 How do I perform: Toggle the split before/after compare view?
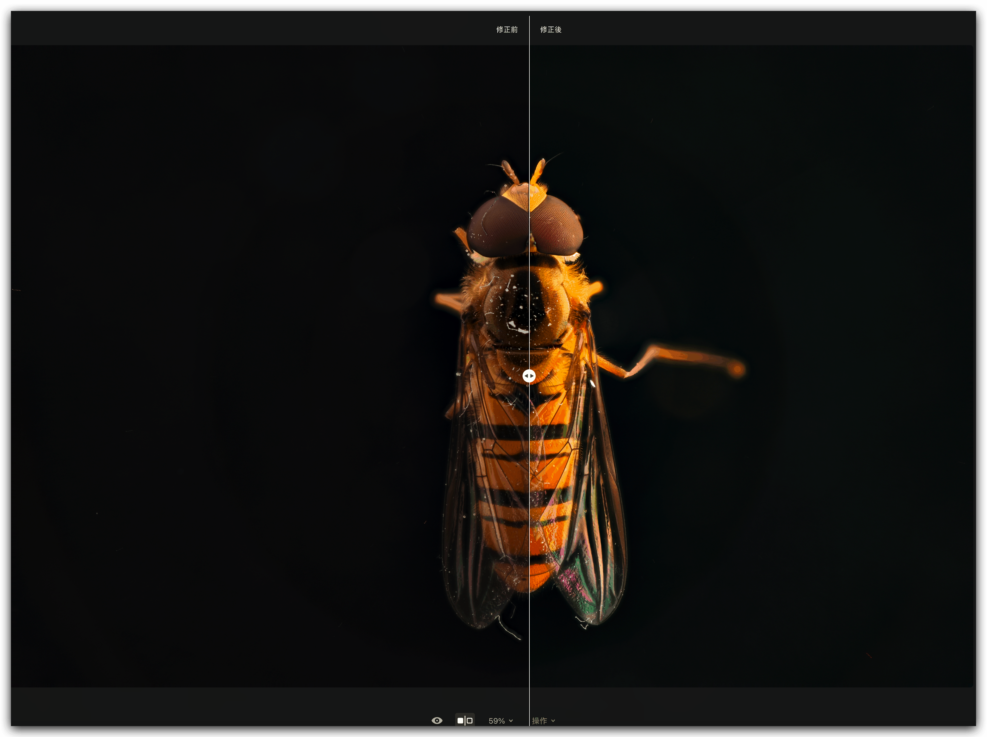coord(464,721)
